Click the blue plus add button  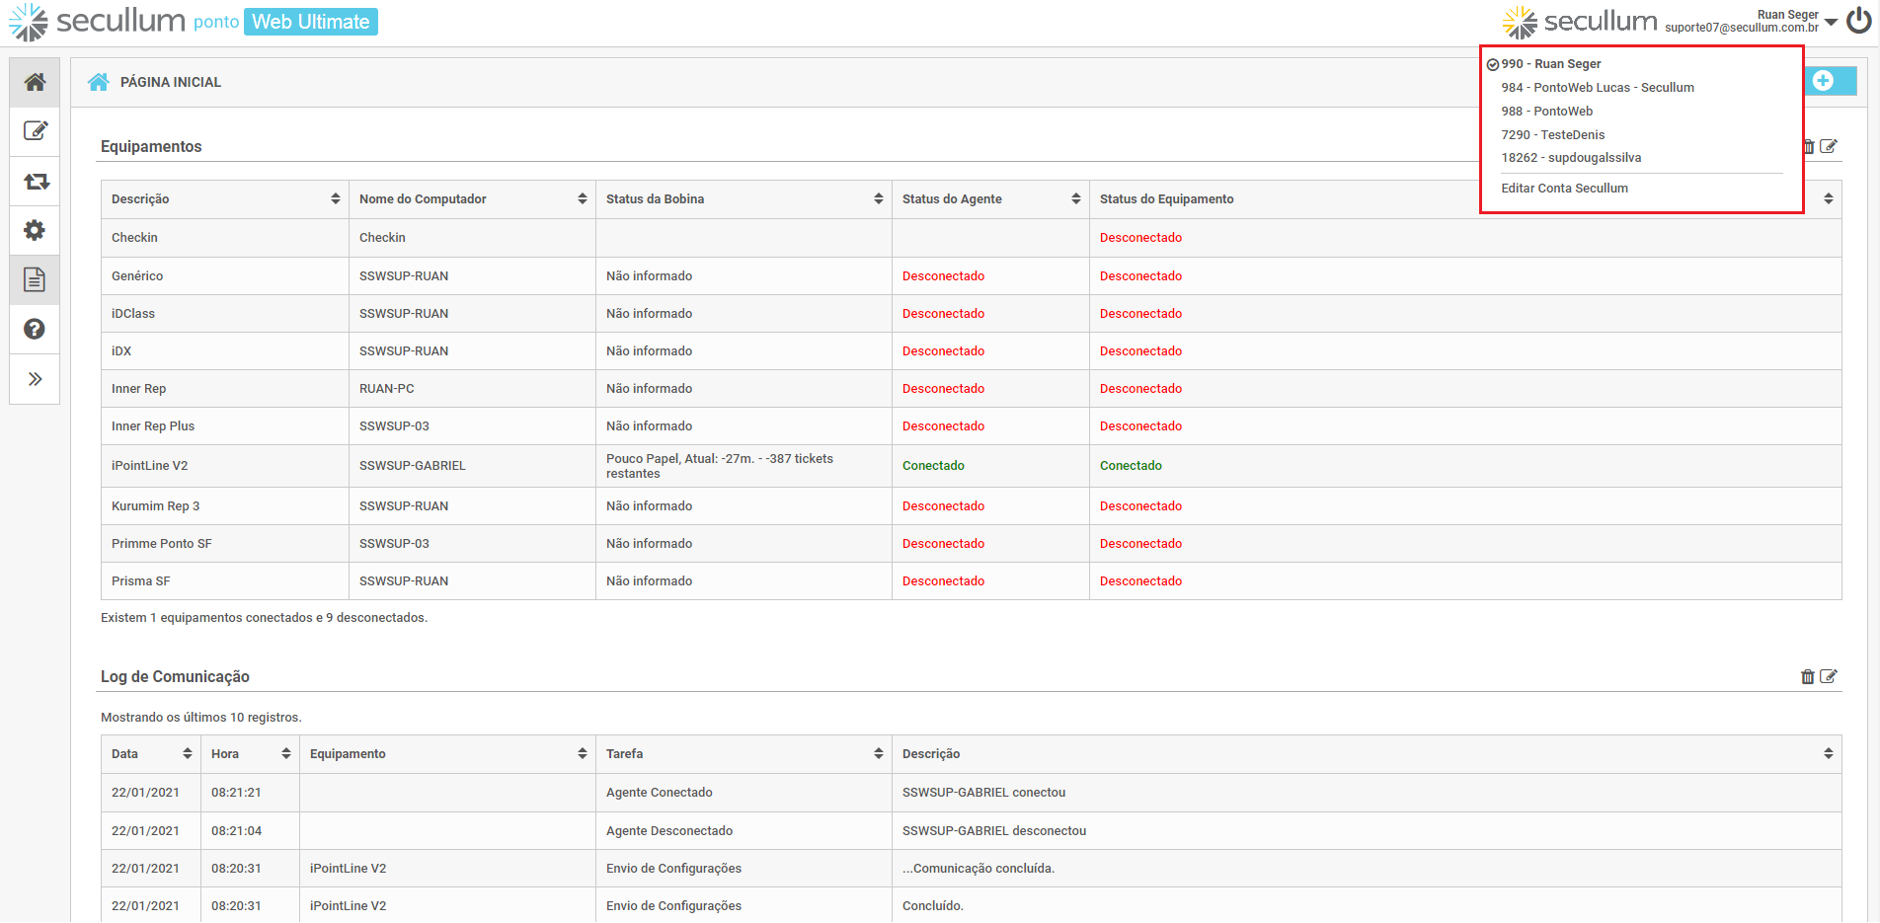pyautogui.click(x=1824, y=81)
